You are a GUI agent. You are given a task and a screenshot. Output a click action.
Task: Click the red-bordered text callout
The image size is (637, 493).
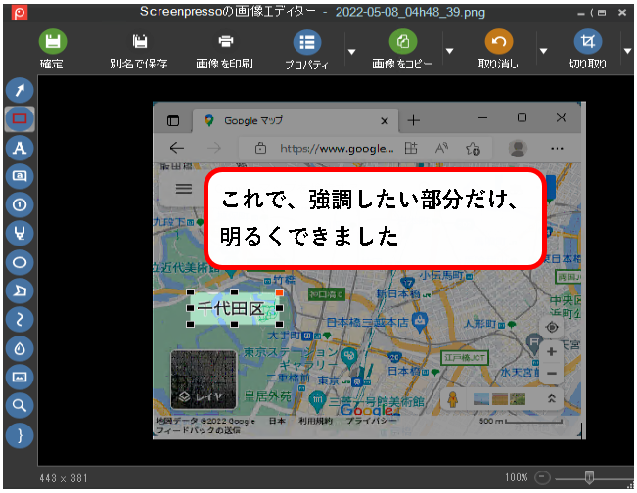tap(375, 218)
